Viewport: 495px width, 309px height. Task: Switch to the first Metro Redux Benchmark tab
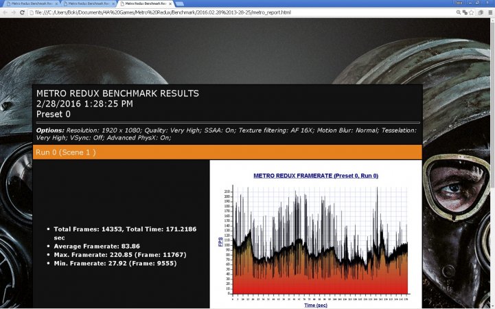[32, 3]
